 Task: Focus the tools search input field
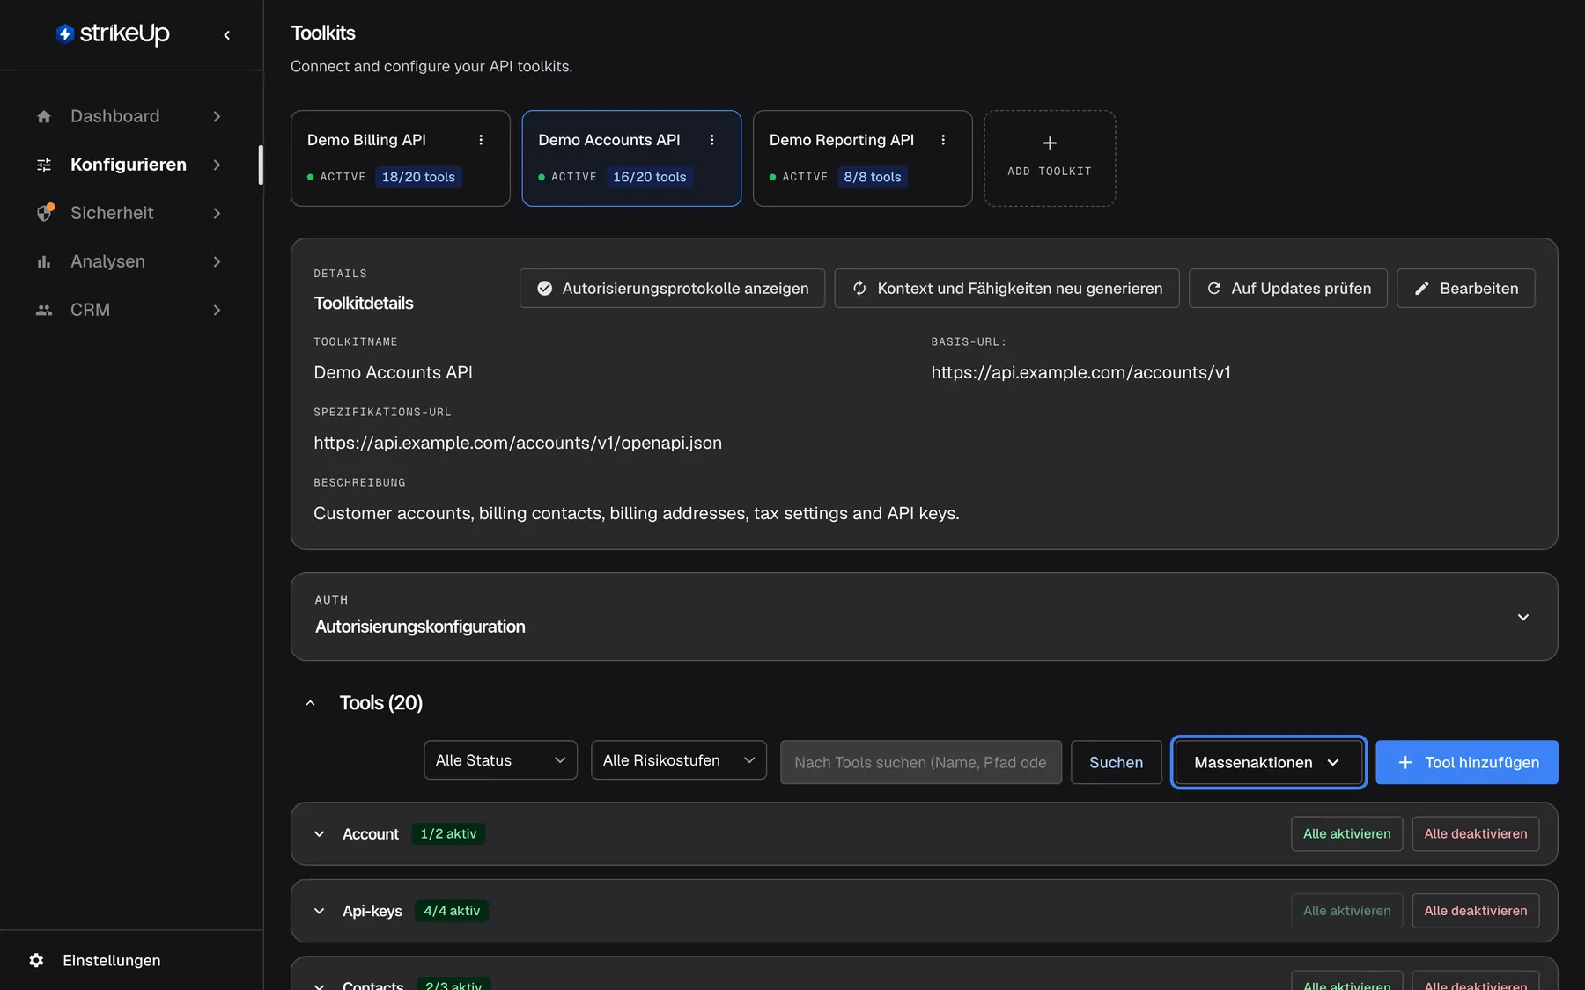point(921,762)
